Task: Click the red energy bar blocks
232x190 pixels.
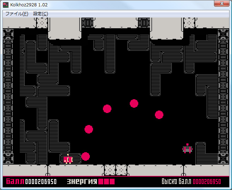Action: (106, 182)
